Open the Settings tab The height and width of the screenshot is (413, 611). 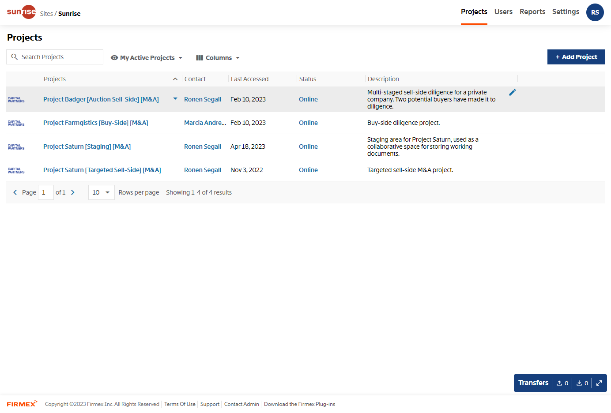(x=565, y=12)
